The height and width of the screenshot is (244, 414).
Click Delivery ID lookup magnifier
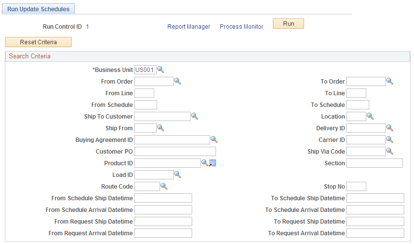tap(390, 128)
